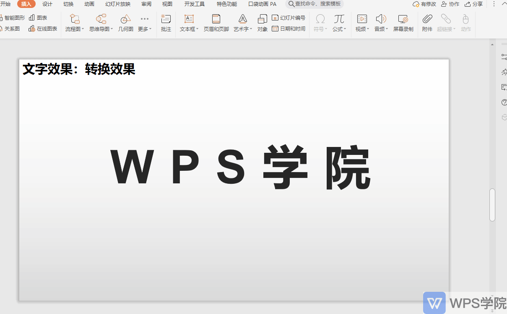The width and height of the screenshot is (507, 314).
Task: Switch to the 开始 tab
Action: (5, 4)
